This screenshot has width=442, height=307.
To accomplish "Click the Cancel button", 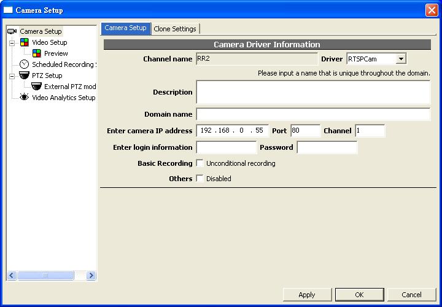I will [412, 295].
